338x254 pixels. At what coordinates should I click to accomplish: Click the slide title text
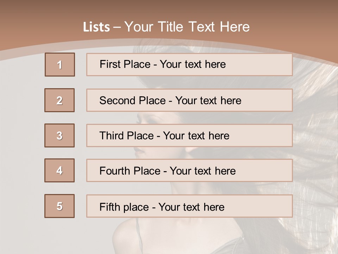166,27
